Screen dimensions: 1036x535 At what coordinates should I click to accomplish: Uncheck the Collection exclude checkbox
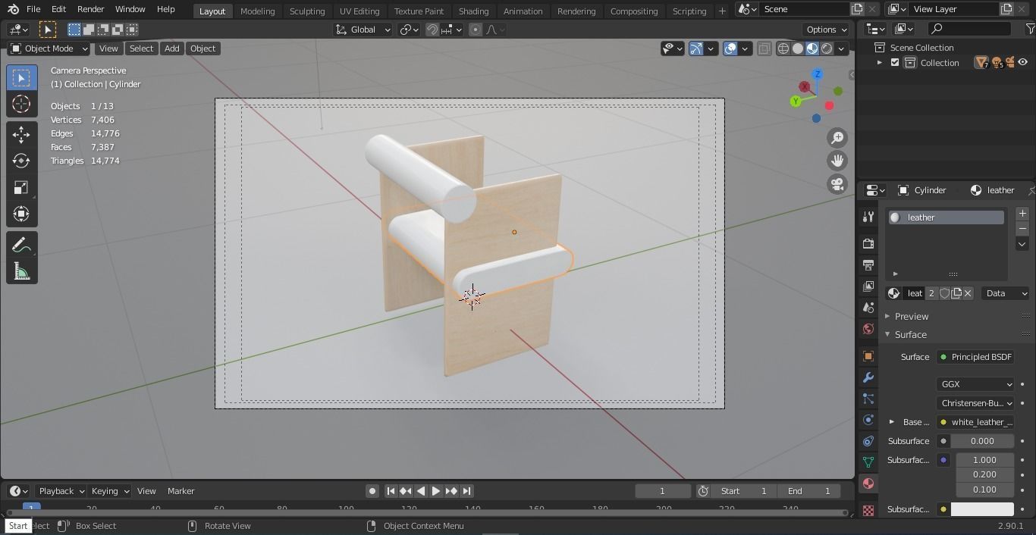coord(895,63)
